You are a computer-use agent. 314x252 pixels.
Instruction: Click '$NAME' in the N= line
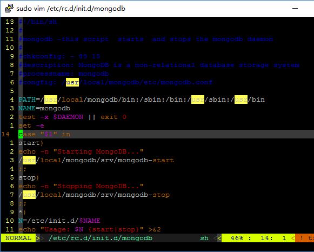pos(90,221)
